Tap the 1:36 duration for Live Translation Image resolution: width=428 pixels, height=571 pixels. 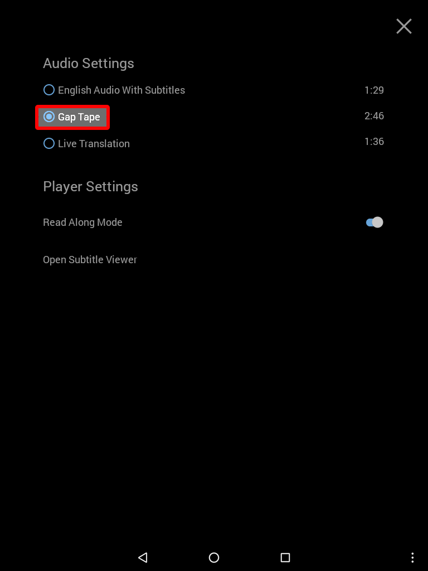click(374, 141)
